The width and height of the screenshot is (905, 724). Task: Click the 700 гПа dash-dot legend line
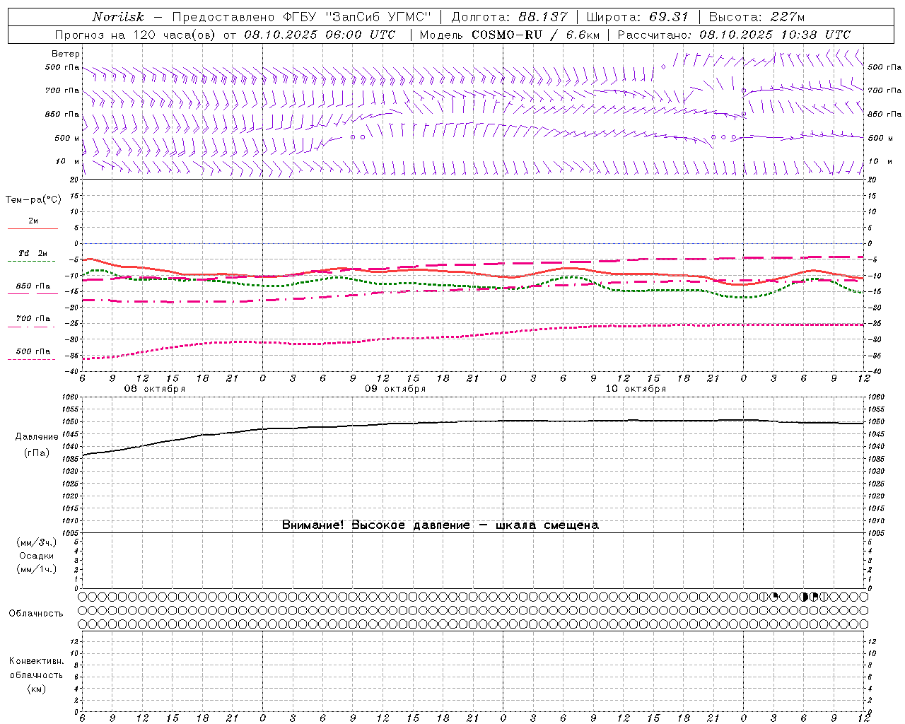[x=31, y=327]
